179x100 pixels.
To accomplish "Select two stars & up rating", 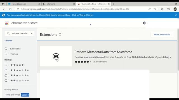I will coord(6,81).
